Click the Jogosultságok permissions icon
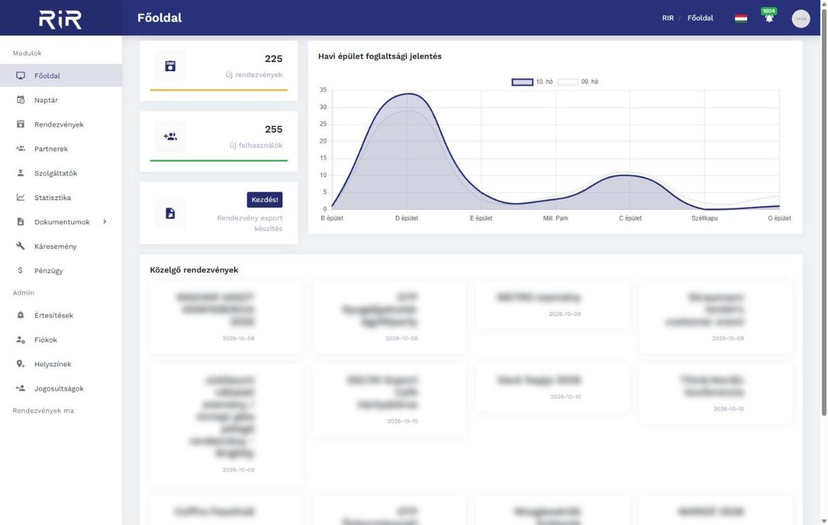Image resolution: width=828 pixels, height=525 pixels. (21, 388)
